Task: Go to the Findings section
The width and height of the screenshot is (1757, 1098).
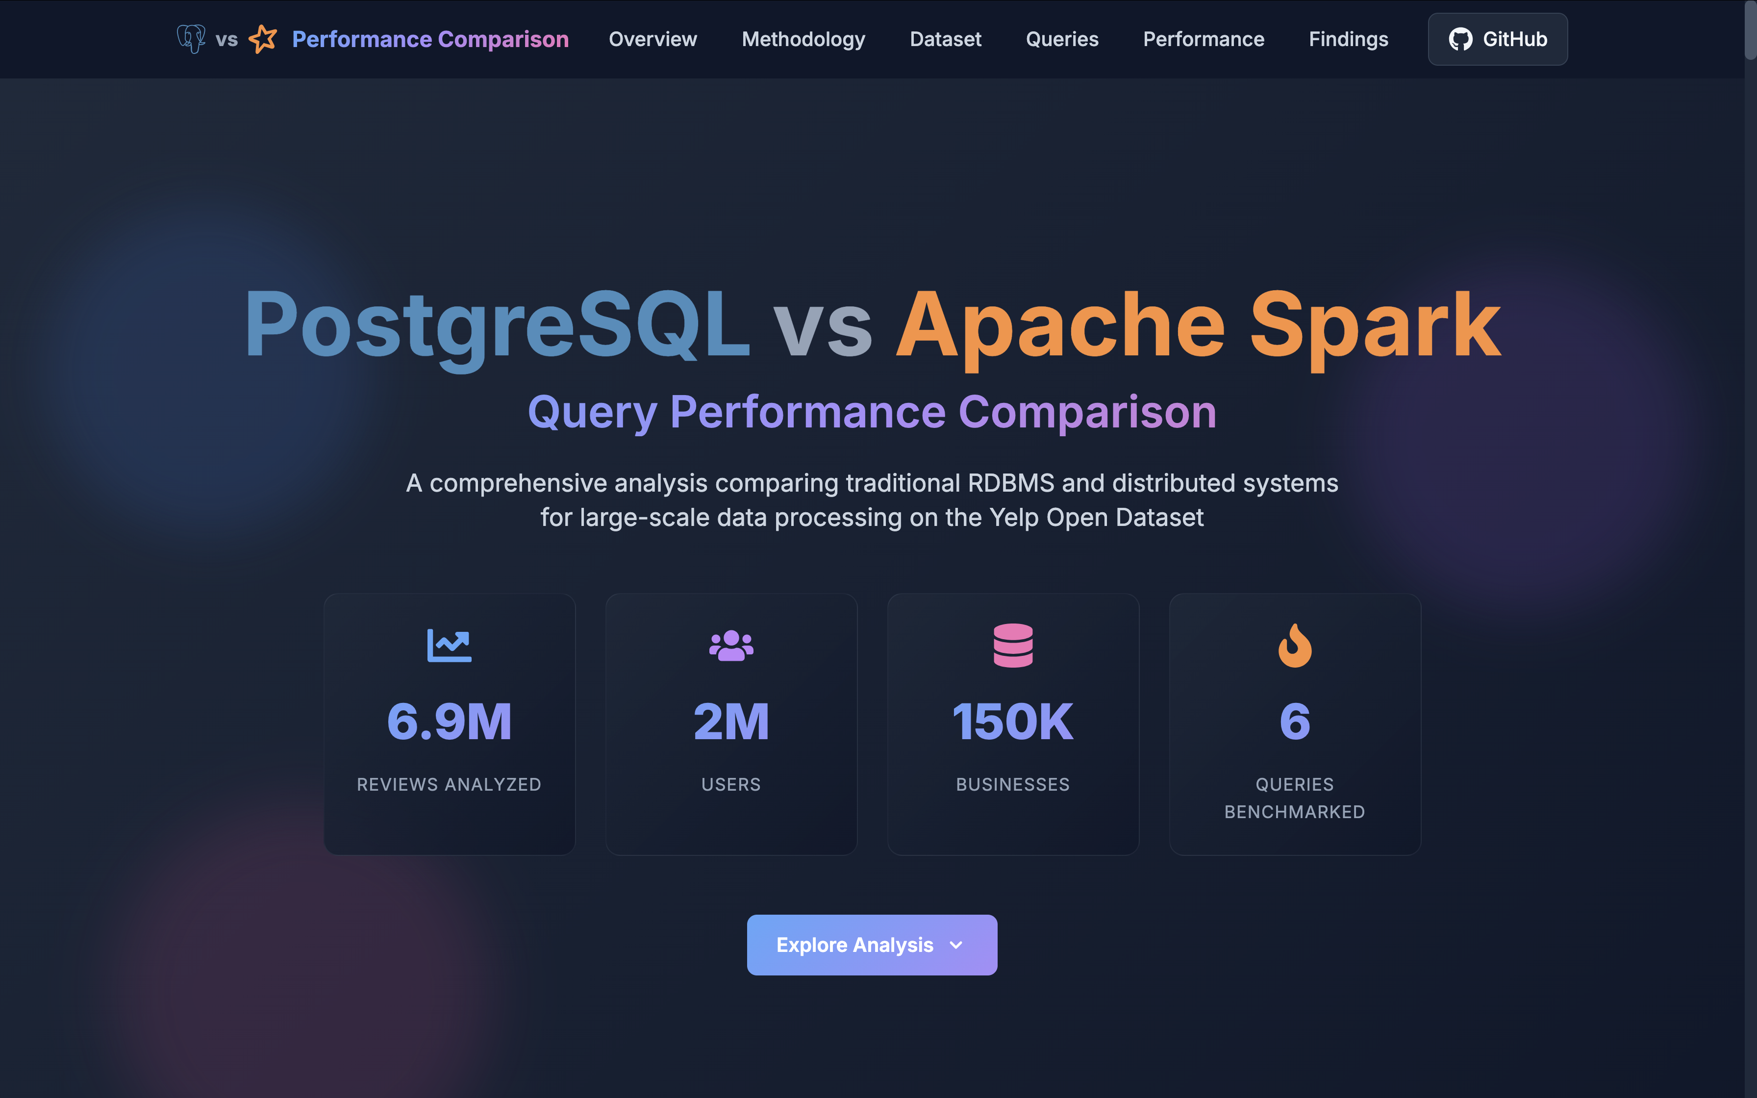Action: tap(1348, 39)
